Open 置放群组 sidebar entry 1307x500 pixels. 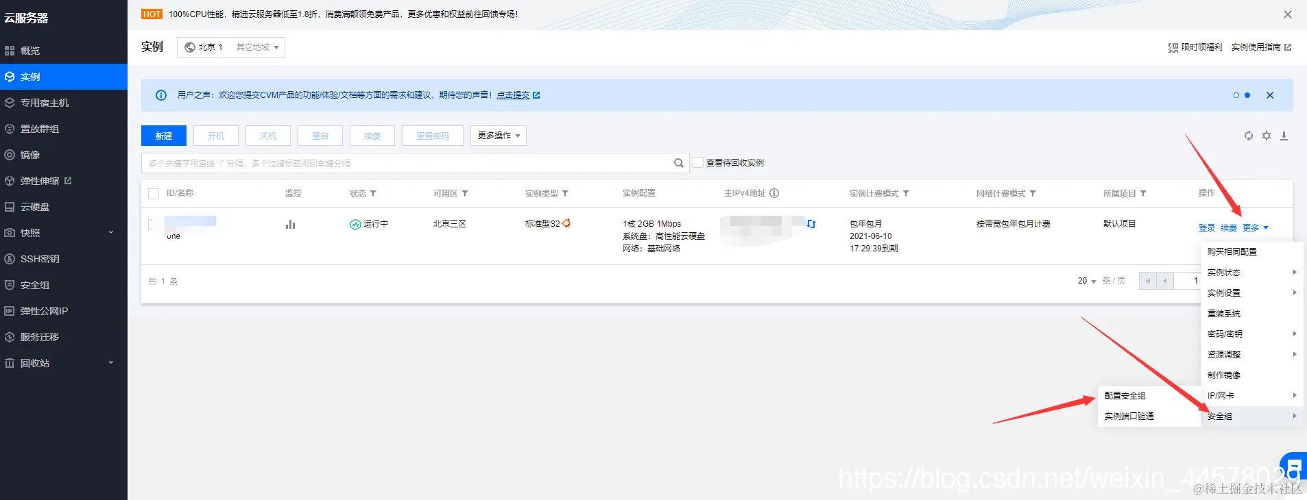coord(64,129)
